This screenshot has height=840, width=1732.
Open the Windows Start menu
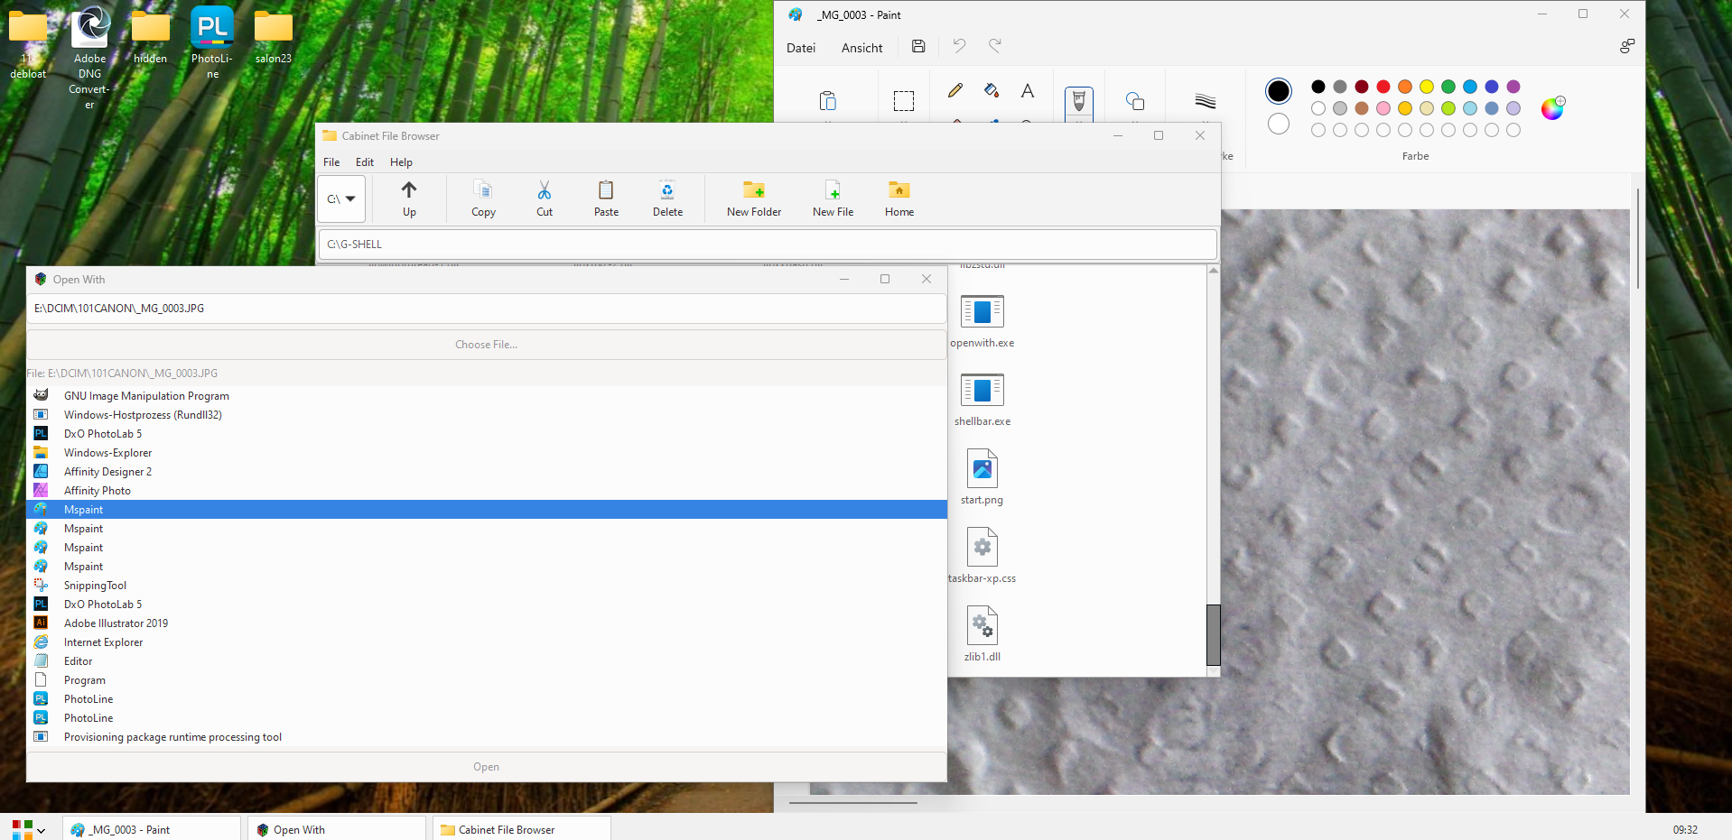point(22,829)
